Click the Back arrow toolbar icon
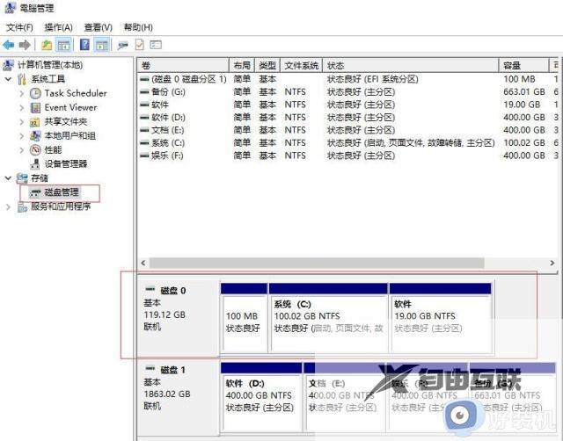Viewport: 563px width, 441px height. click(x=9, y=45)
